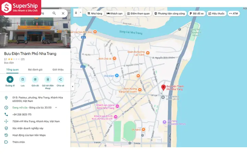Open the print options dropdown arrow
Screen dimensions: 247x154
tap(81, 12)
